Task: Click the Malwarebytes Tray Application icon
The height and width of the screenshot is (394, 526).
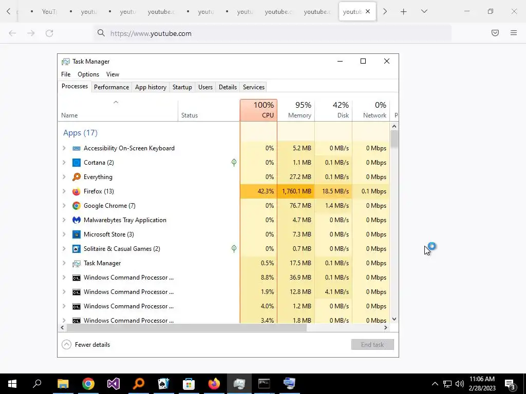Action: tap(77, 220)
